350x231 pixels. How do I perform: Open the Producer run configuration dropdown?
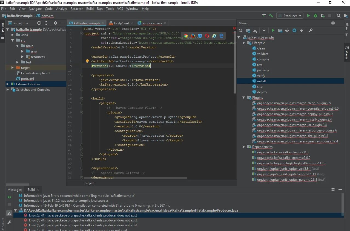coord(290,16)
